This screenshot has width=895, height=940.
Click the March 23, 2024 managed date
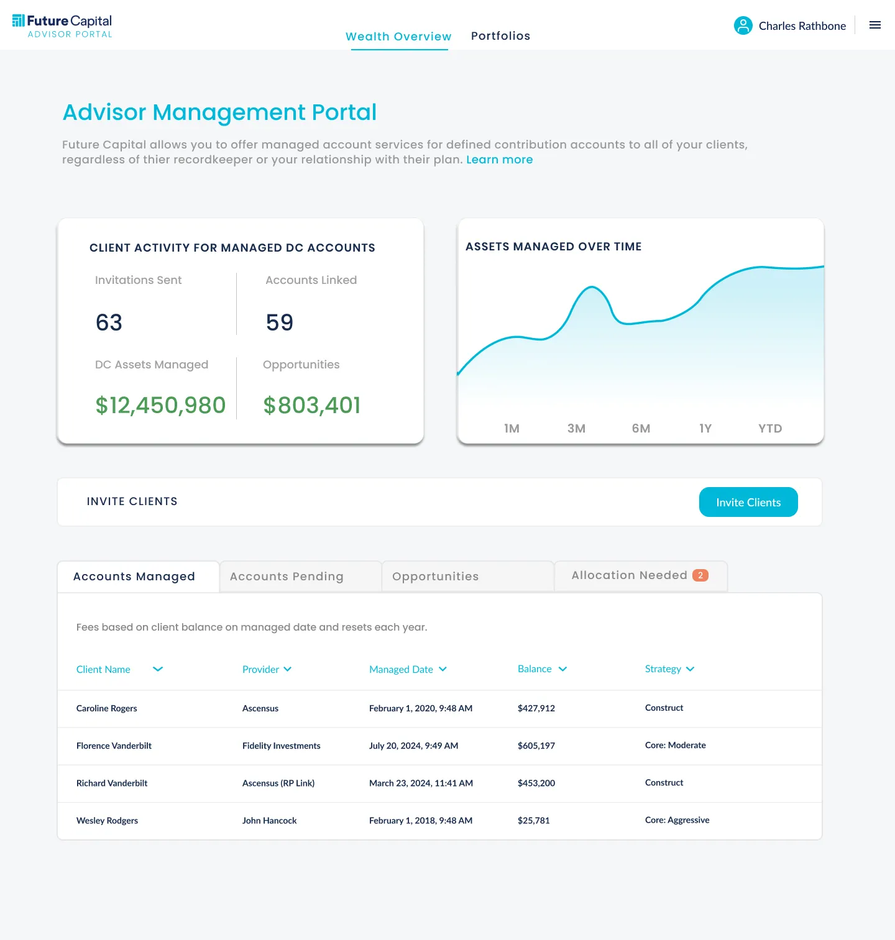point(421,783)
